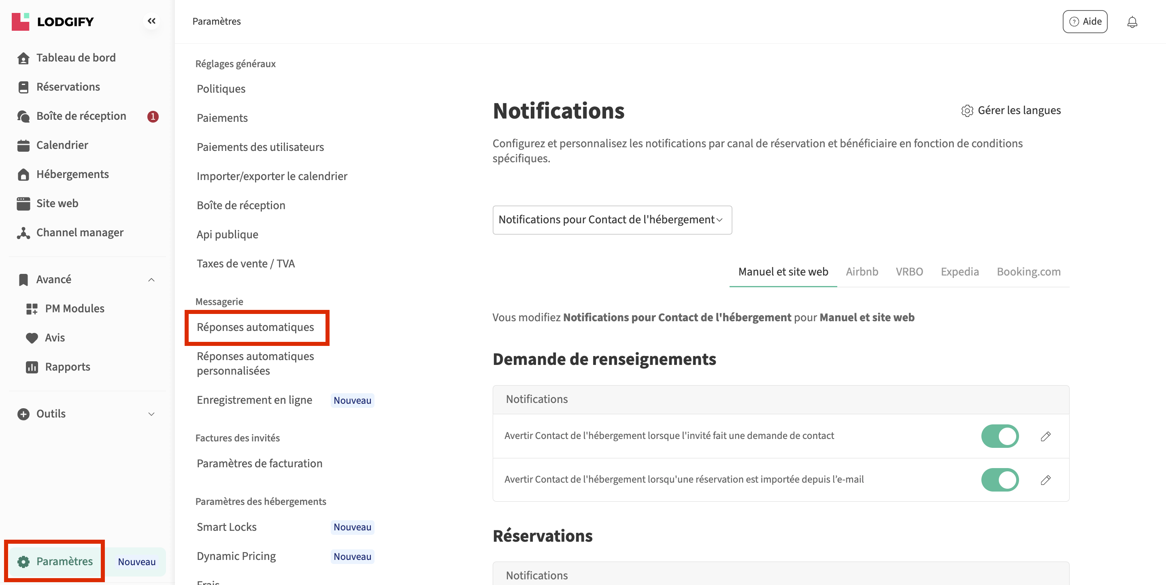Image resolution: width=1166 pixels, height=585 pixels.
Task: Collapse the Avancé section
Action: 151,280
